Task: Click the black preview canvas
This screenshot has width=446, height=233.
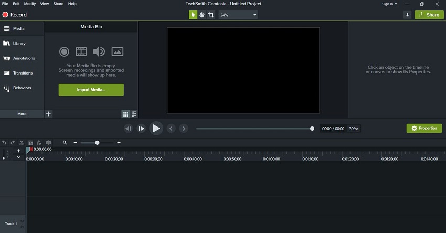Action: (243, 70)
